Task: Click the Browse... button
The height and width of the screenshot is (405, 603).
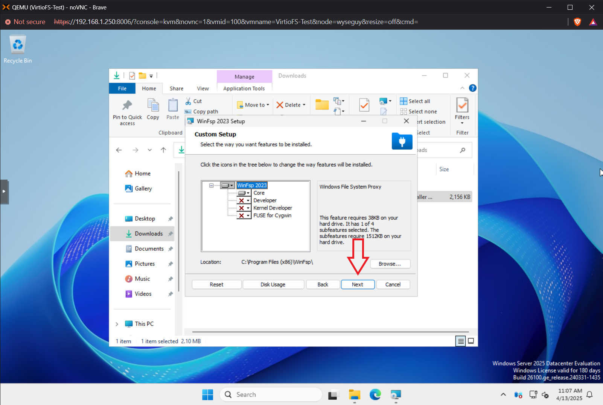Action: (x=390, y=264)
